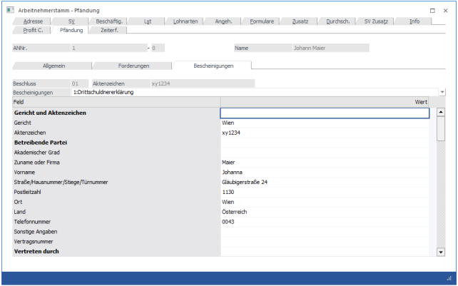Switch to the Forderungen sub-tab
The image size is (458, 286).
[133, 66]
